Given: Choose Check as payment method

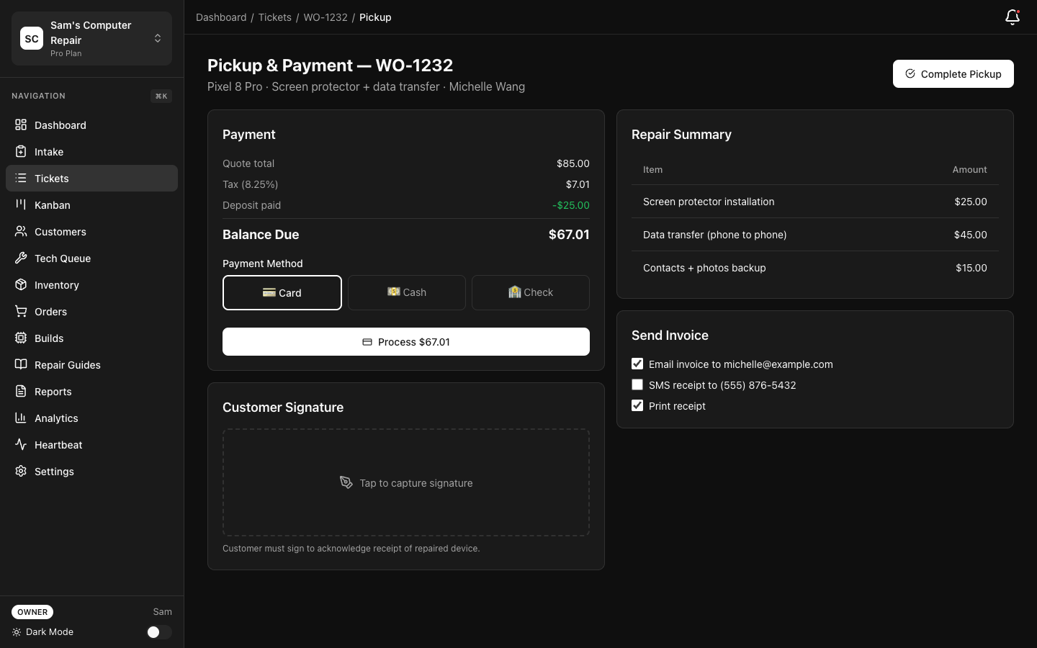Looking at the screenshot, I should pyautogui.click(x=531, y=292).
